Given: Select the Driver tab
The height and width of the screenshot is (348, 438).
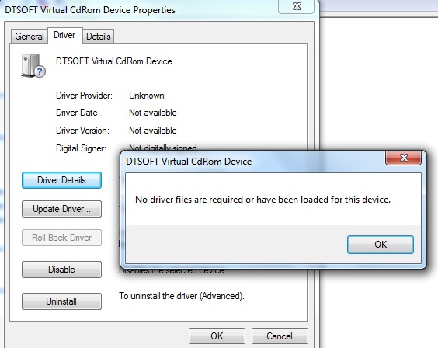Looking at the screenshot, I should click(x=64, y=35).
